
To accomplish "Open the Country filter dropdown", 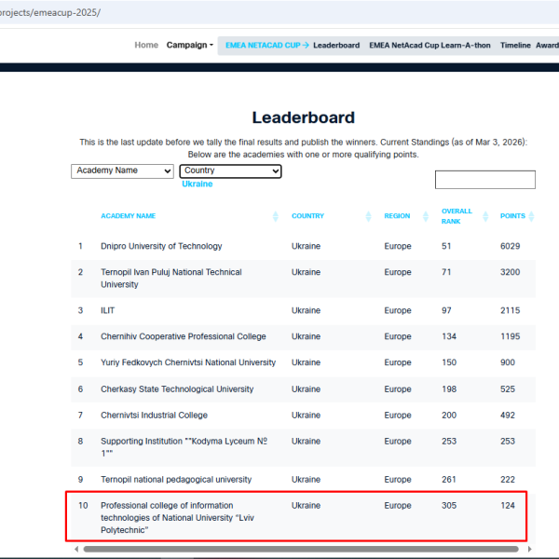I will tap(230, 171).
